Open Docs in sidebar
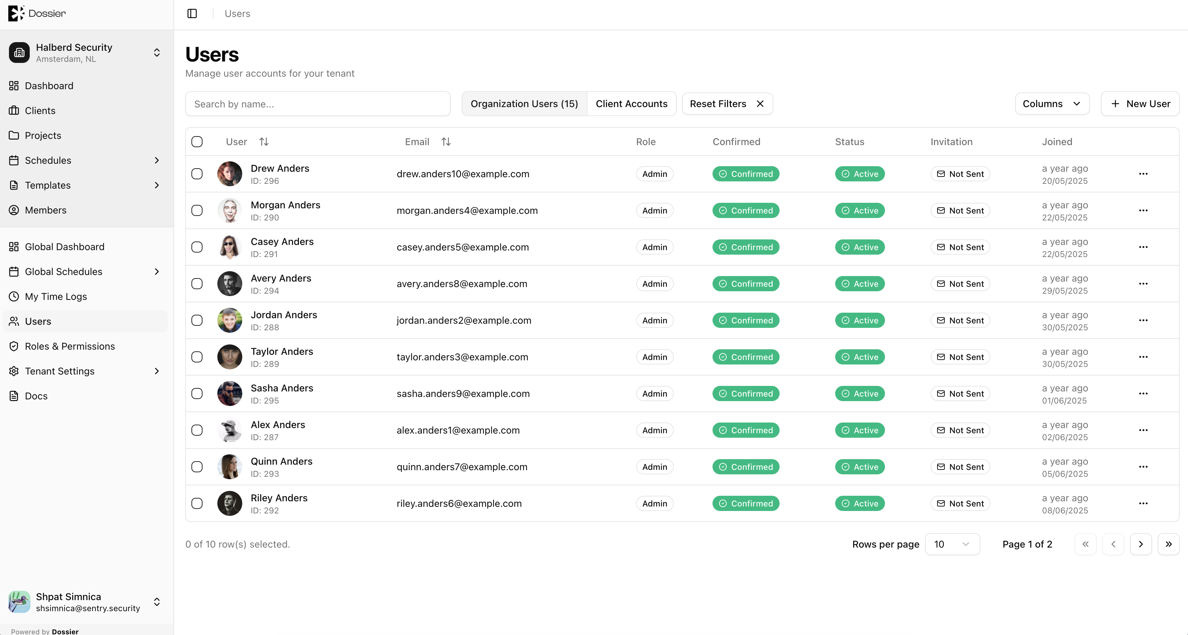This screenshot has height=635, width=1188. (85, 396)
